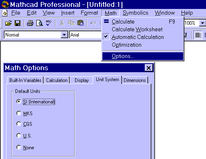Screen dimensions: 206x159
Task: Choose Calculate from the Math menu
Action: click(143, 21)
